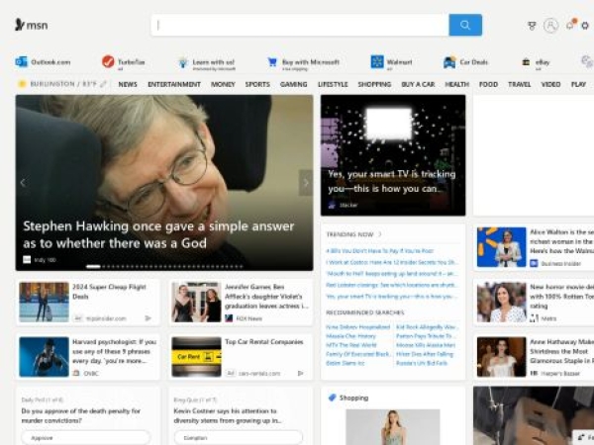
Task: Click the Stacker source logo
Action: 332,205
